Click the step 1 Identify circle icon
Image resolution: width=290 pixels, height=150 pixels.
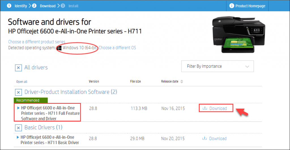click(9, 6)
